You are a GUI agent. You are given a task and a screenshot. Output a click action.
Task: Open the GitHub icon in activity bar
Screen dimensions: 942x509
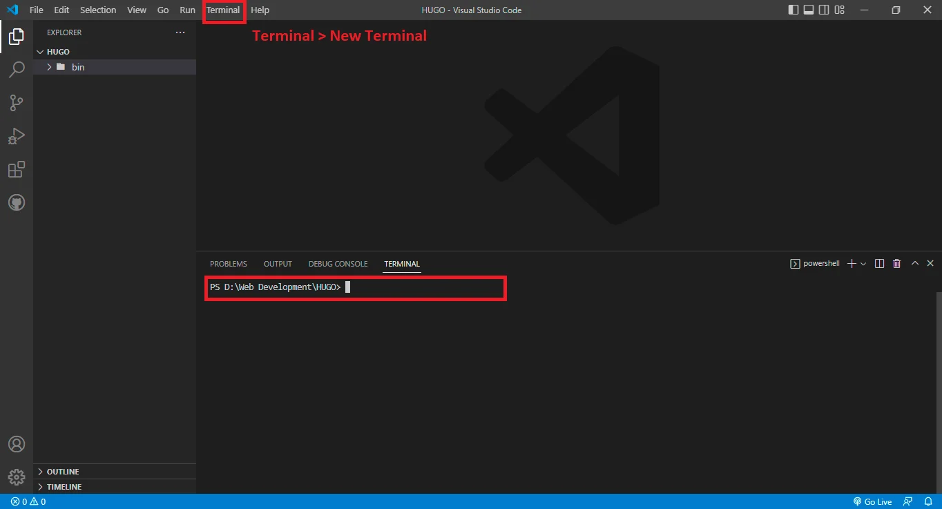click(17, 203)
